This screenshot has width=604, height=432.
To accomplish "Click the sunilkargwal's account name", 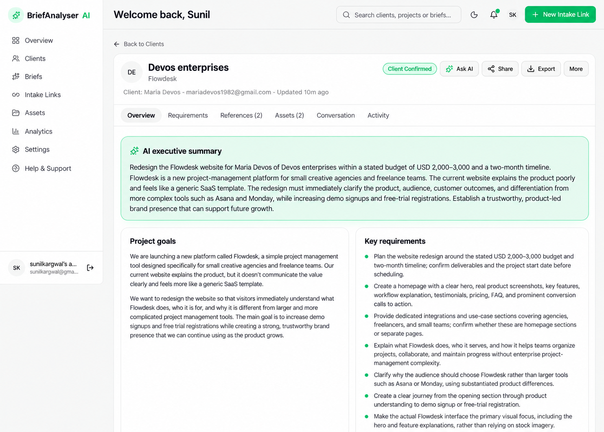I will coord(53,264).
